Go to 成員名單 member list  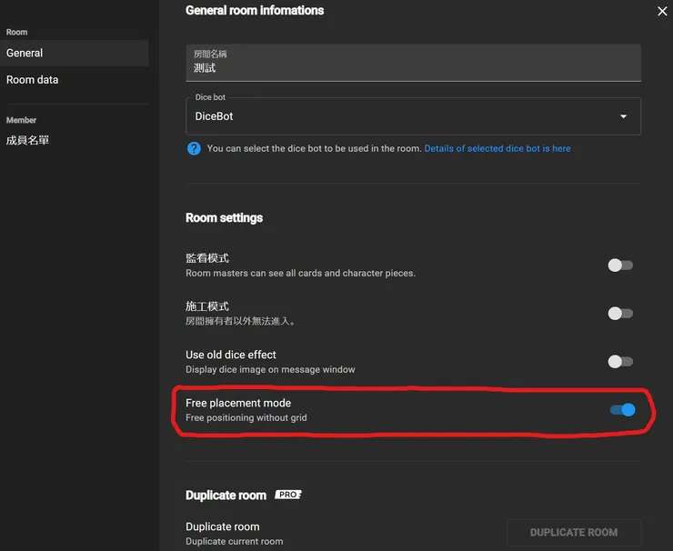coord(27,140)
